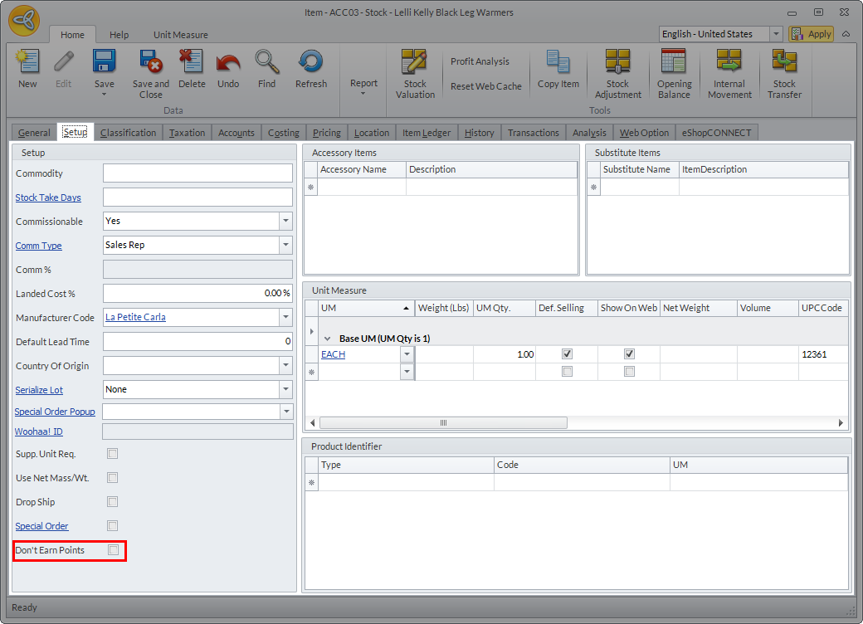Launch the Stock Transfer tool
Screen dimensions: 863x624
(784, 73)
